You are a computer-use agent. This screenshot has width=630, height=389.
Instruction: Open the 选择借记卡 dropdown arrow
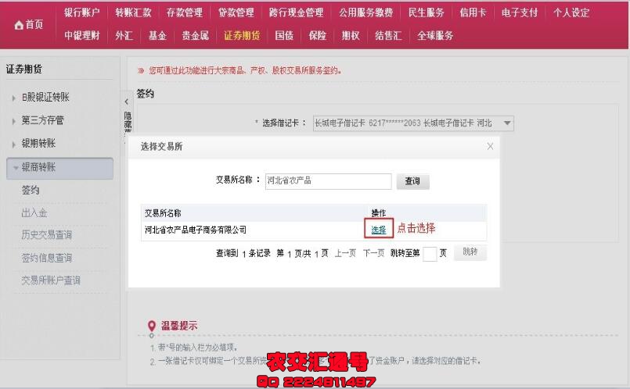click(507, 123)
